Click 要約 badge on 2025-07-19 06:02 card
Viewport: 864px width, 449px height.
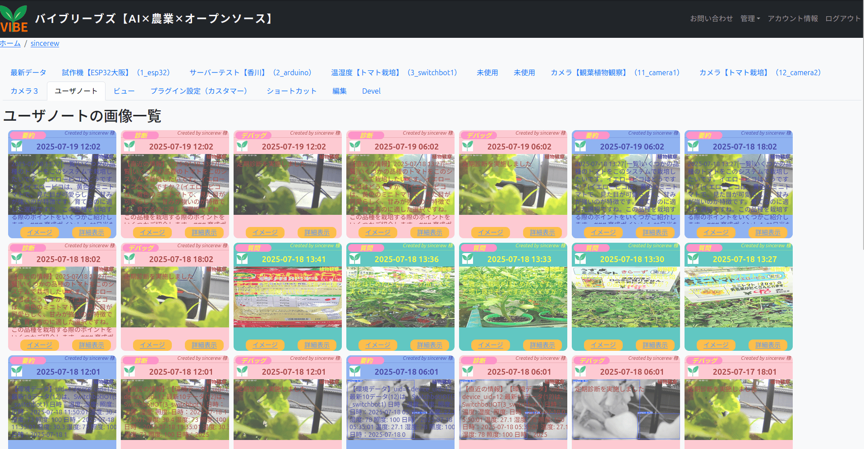pyautogui.click(x=591, y=136)
